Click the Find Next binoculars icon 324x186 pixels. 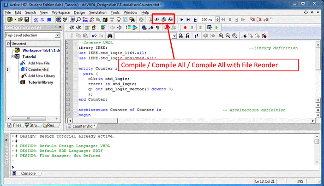point(181,35)
